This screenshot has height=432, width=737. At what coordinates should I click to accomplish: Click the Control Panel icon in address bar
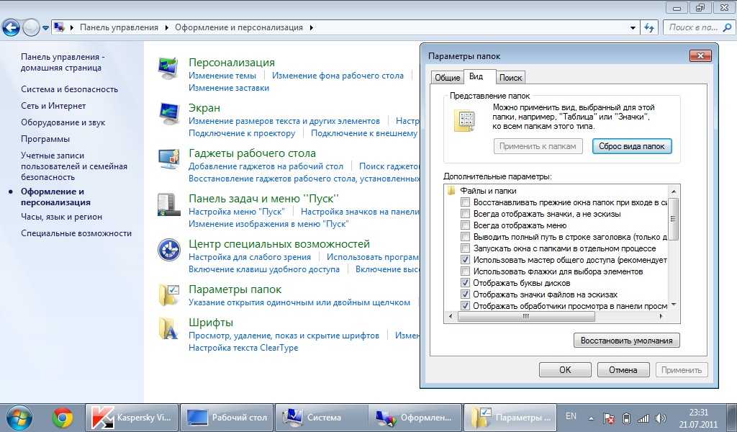pos(59,27)
